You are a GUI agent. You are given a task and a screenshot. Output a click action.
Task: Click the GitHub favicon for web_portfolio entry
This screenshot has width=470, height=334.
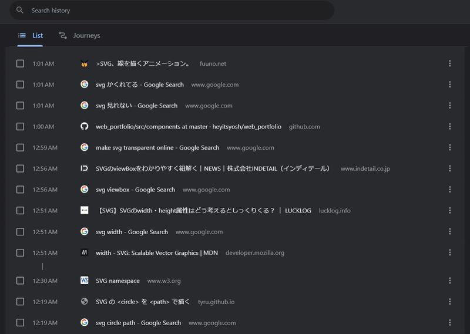click(x=85, y=127)
